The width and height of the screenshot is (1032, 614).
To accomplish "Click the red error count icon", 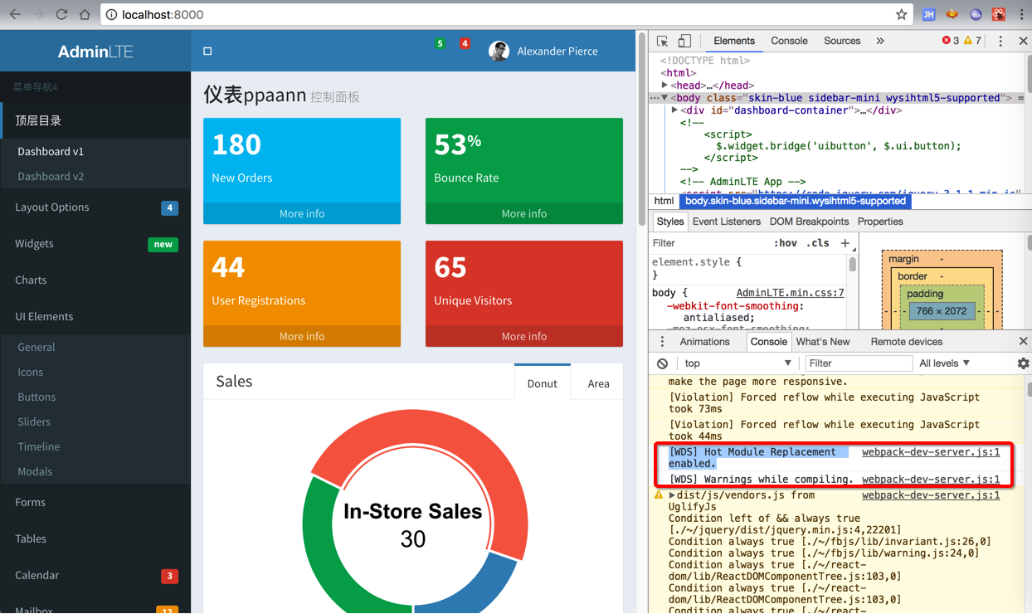I will click(x=947, y=41).
